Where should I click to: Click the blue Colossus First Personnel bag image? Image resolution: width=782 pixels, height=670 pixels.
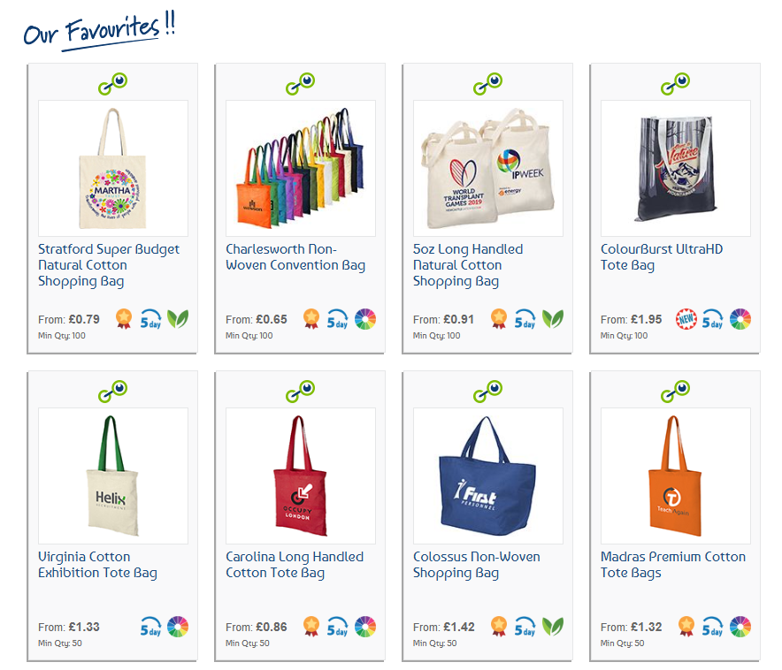488,476
